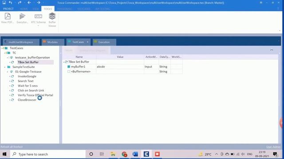Image resolution: width=284 pixels, height=159 pixels.
Task: Sort by the Value column header
Action: click(x=120, y=57)
